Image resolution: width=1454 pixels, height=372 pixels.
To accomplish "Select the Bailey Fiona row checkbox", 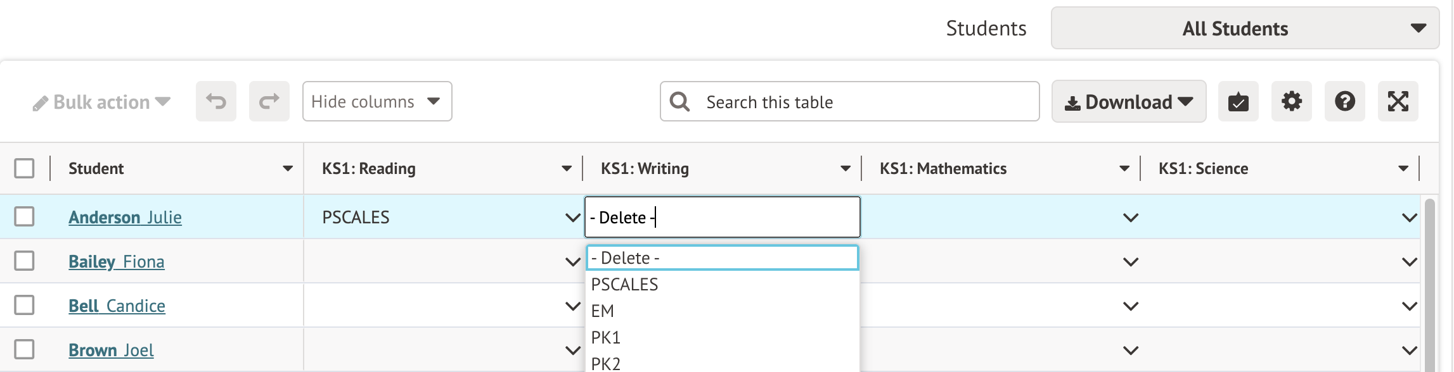I will [x=24, y=261].
